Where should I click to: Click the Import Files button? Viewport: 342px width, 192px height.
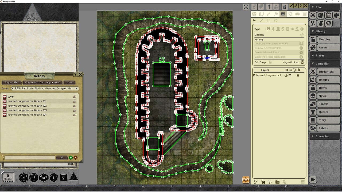(12, 82)
